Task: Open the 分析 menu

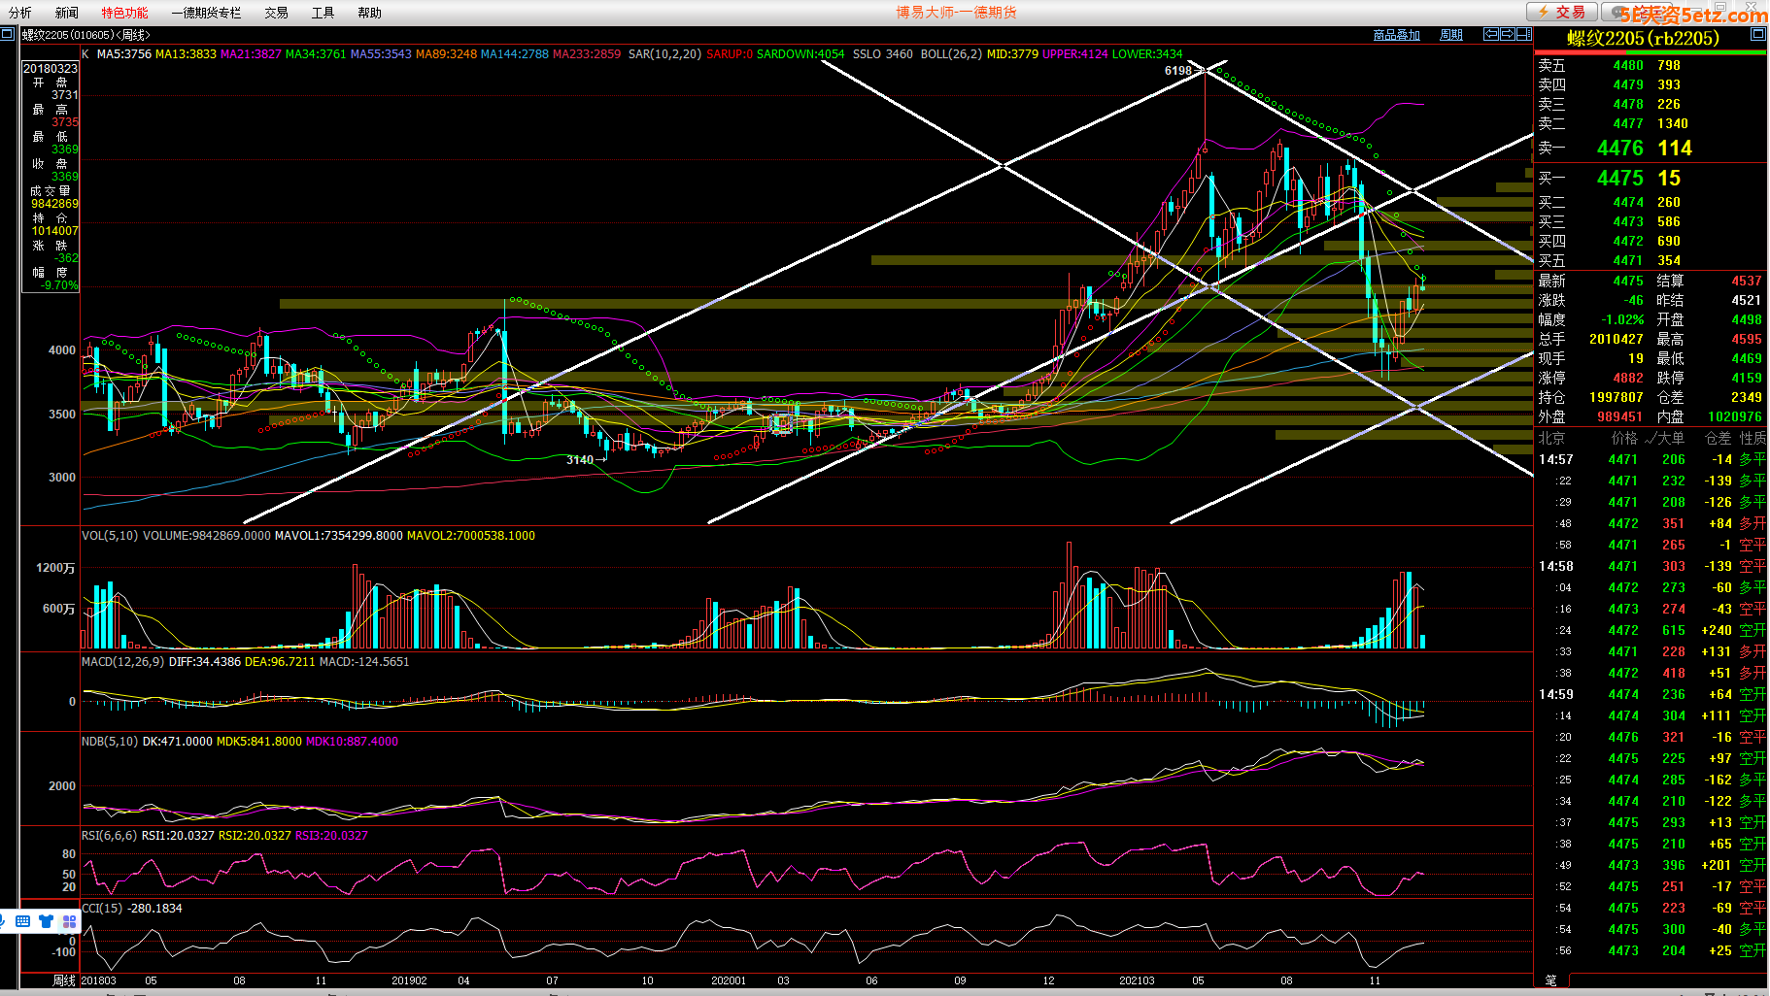Action: tap(19, 13)
